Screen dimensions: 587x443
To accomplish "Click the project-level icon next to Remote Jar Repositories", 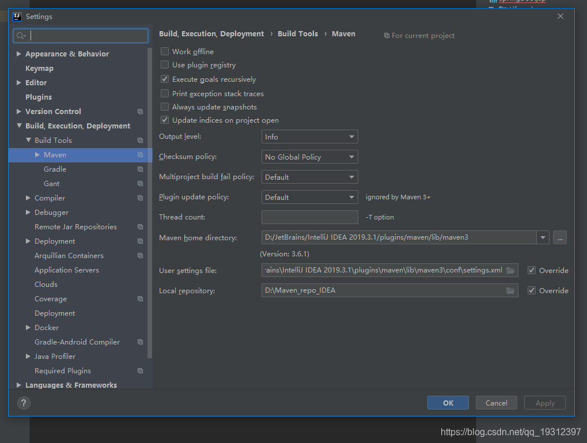I will tap(141, 227).
